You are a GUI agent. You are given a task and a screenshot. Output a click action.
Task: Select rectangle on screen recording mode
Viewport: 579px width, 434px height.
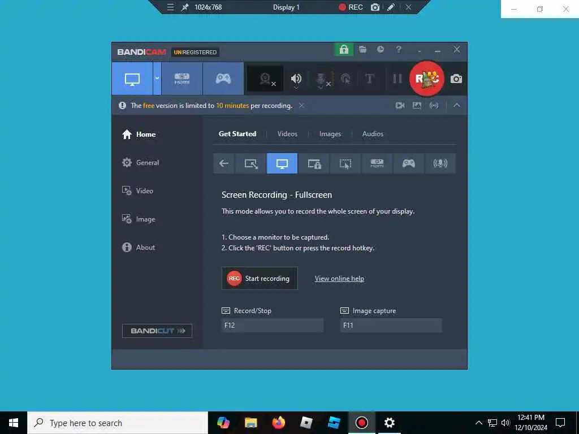tap(250, 163)
